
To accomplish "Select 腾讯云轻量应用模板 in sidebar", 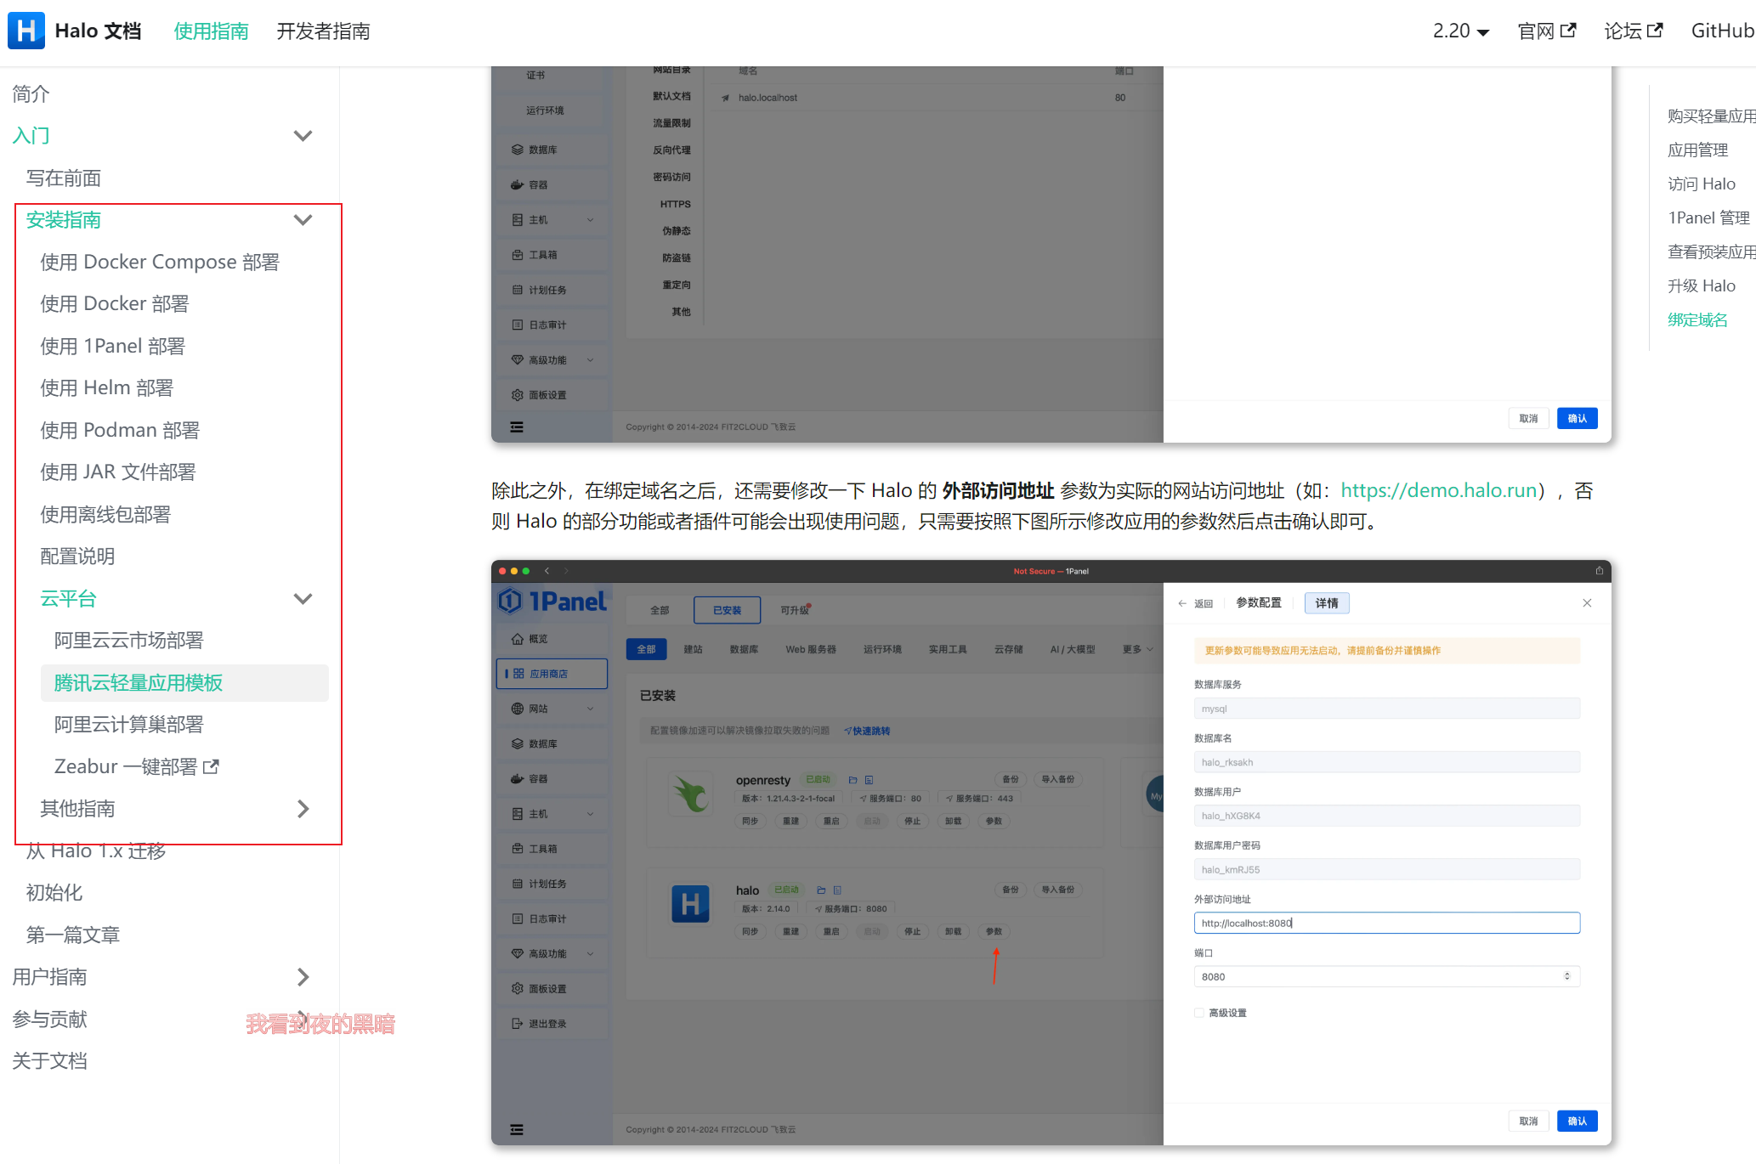I will 139,682.
